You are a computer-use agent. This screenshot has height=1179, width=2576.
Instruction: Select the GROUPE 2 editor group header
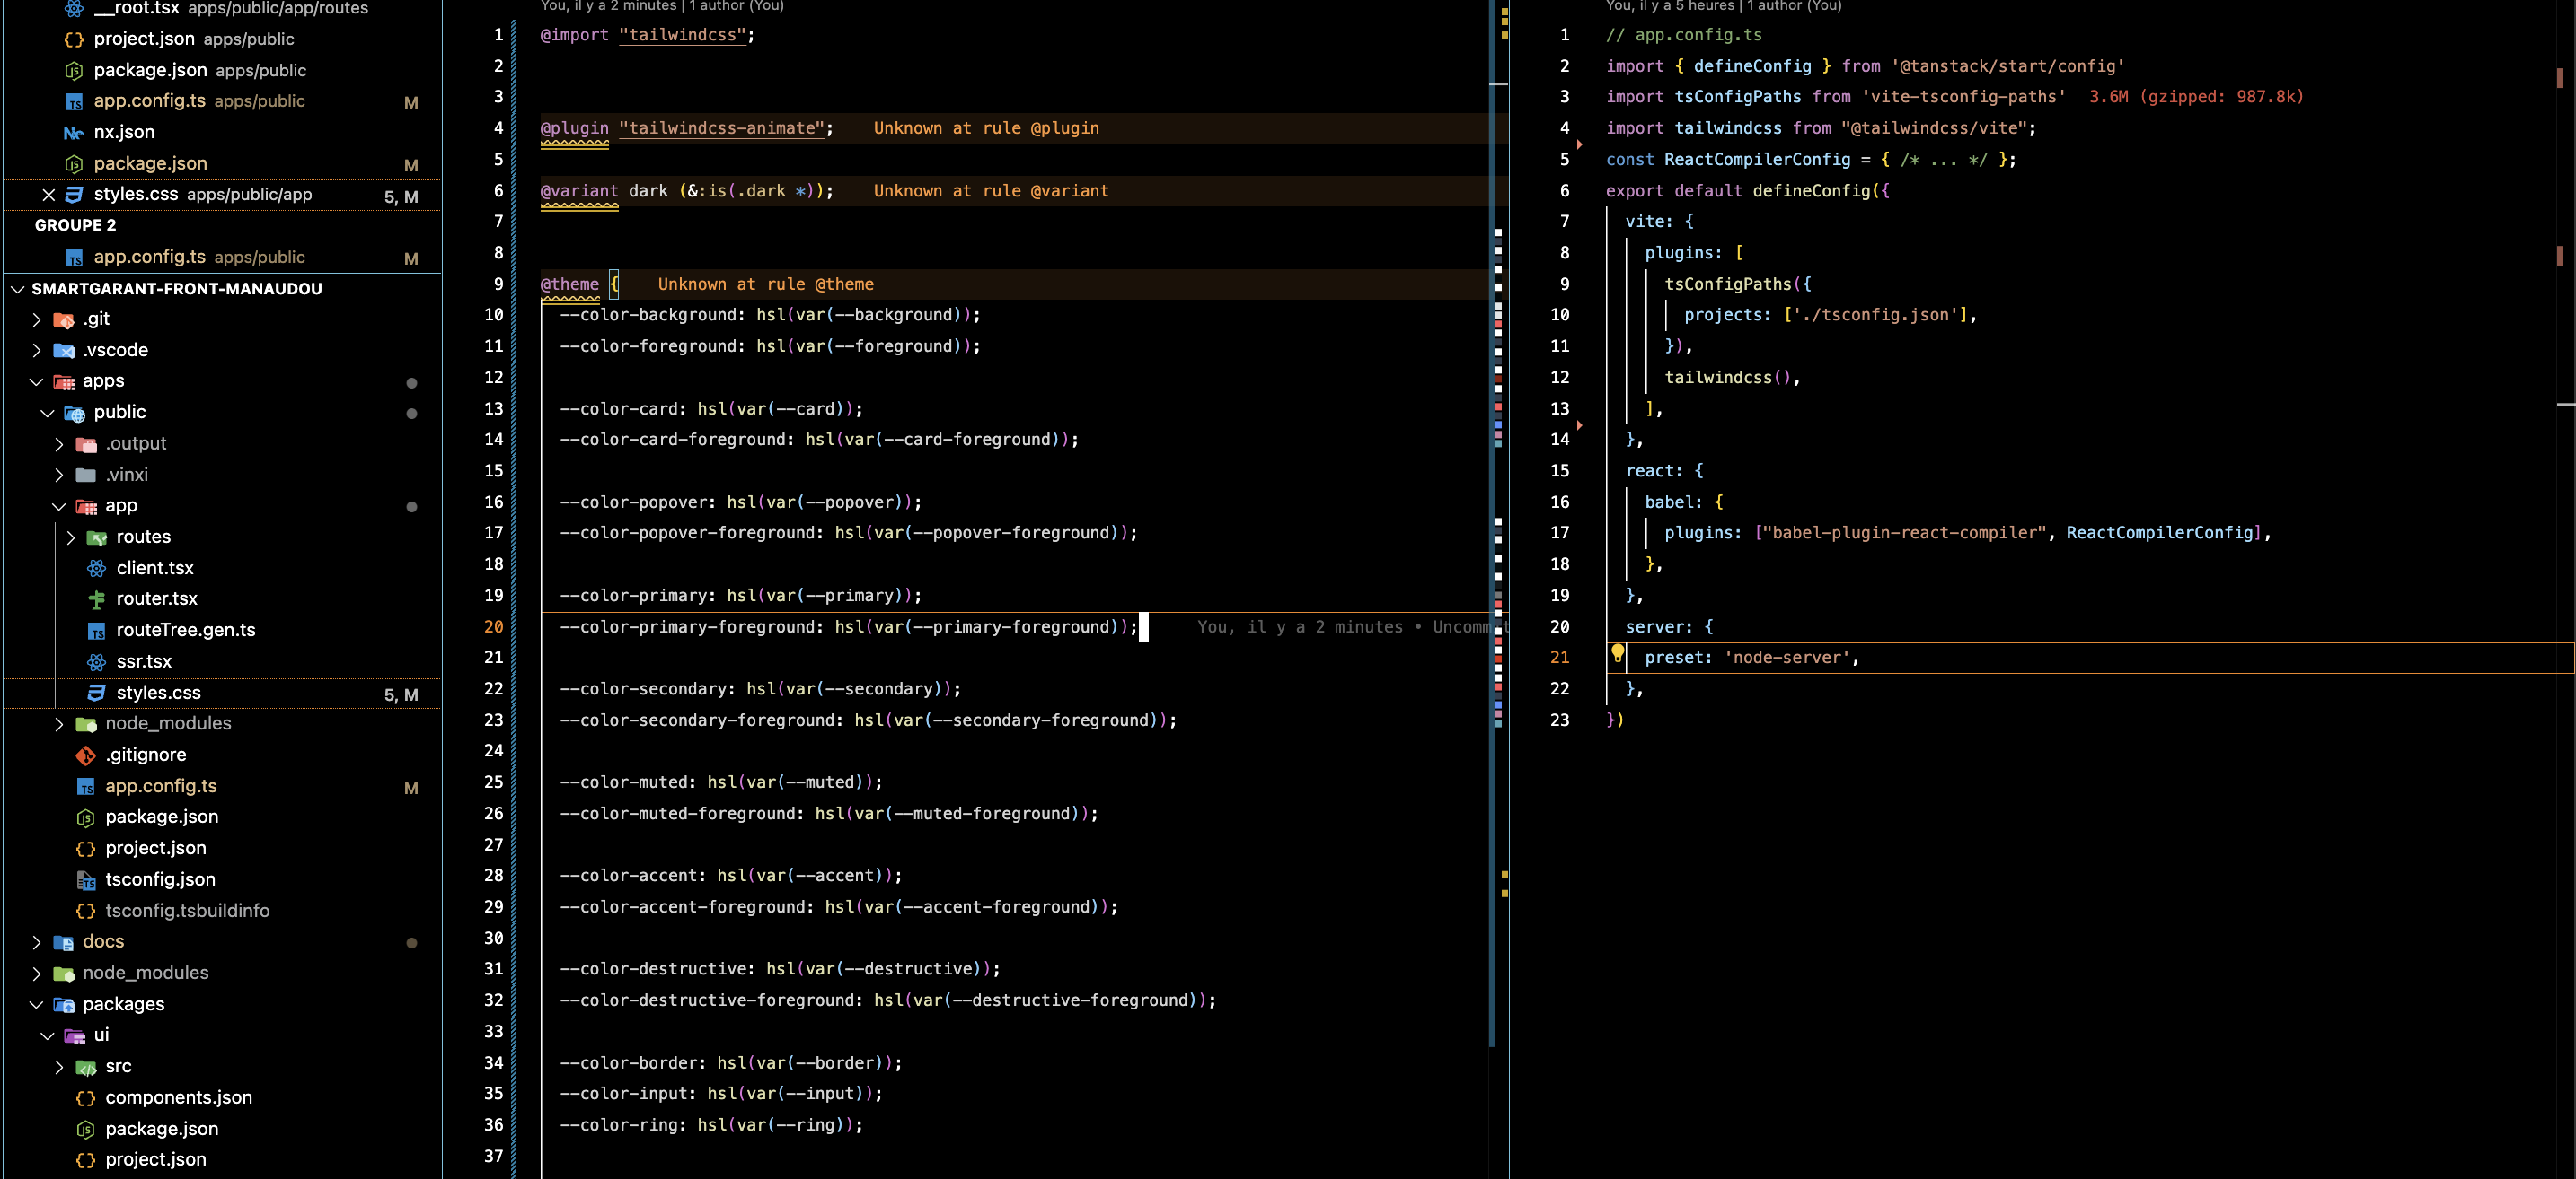point(75,226)
